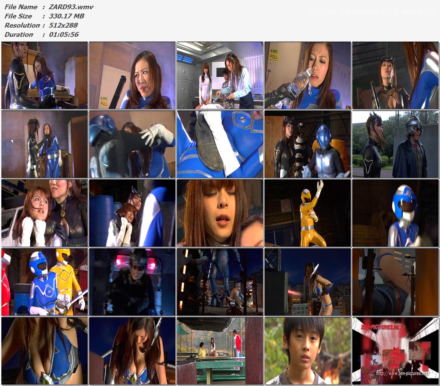Click the Resolution label

tap(22, 25)
